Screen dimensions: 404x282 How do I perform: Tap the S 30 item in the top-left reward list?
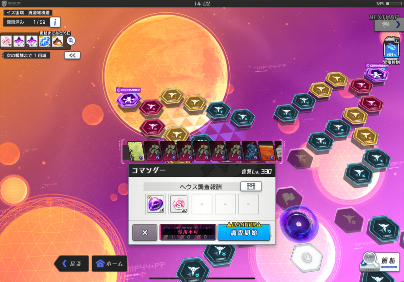coord(6,41)
